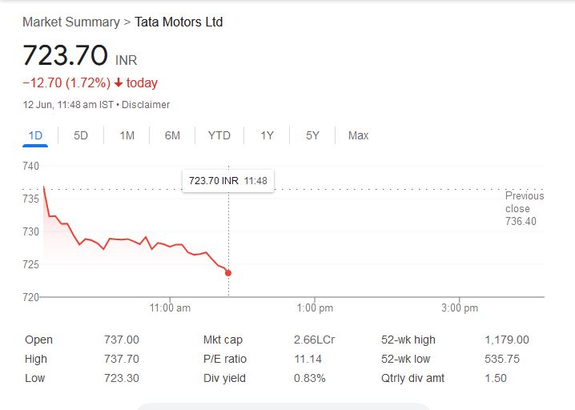Select the 1D time range tab
The image size is (575, 410).
35,135
